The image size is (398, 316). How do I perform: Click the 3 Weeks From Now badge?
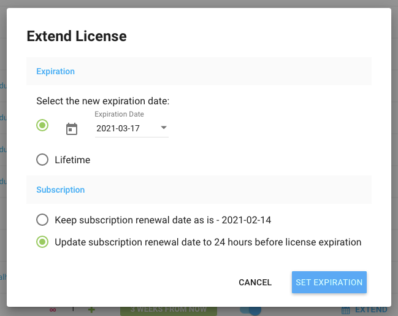pyautogui.click(x=169, y=310)
